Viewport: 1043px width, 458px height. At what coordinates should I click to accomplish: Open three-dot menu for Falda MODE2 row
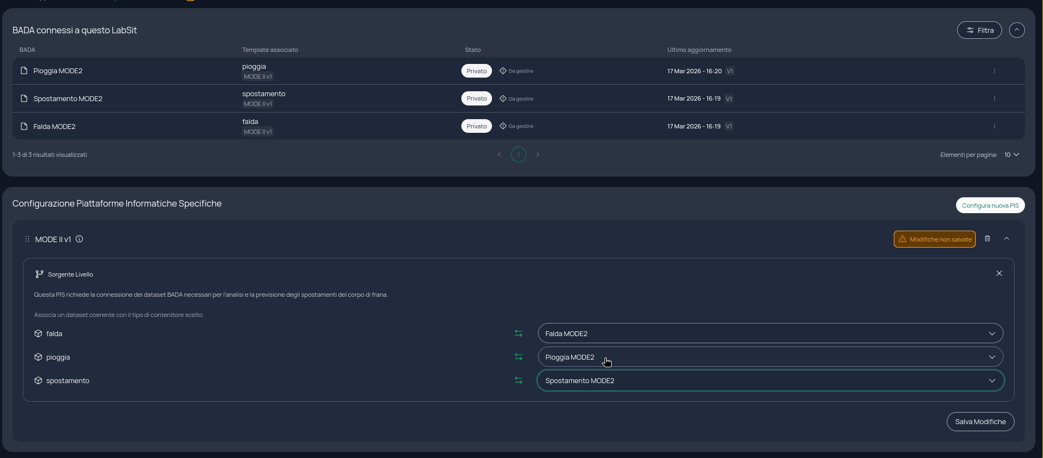994,126
